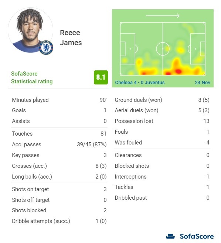This screenshot has width=221, height=243.
Task: Select the Interceptions stat row
Action: pos(162,177)
